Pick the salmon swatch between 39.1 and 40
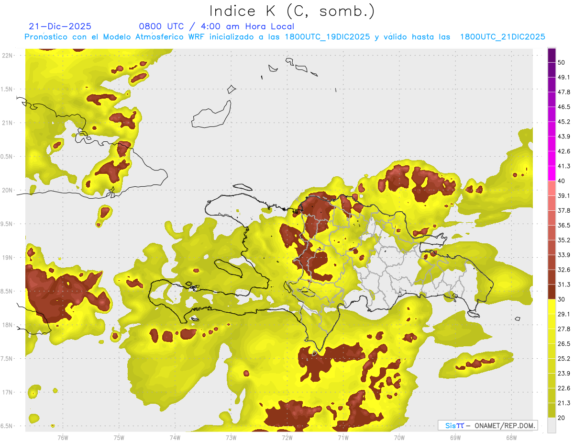This screenshot has height=444, width=574. click(x=552, y=188)
